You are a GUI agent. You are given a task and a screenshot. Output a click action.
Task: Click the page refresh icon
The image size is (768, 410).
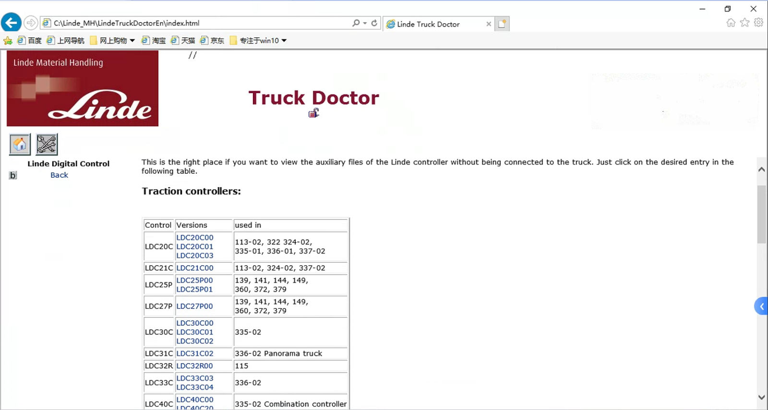tap(374, 23)
